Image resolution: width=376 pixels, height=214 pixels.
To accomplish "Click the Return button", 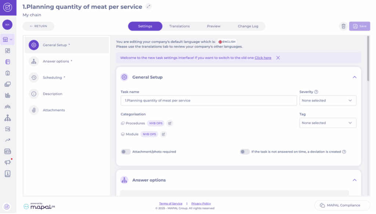I will [x=39, y=26].
